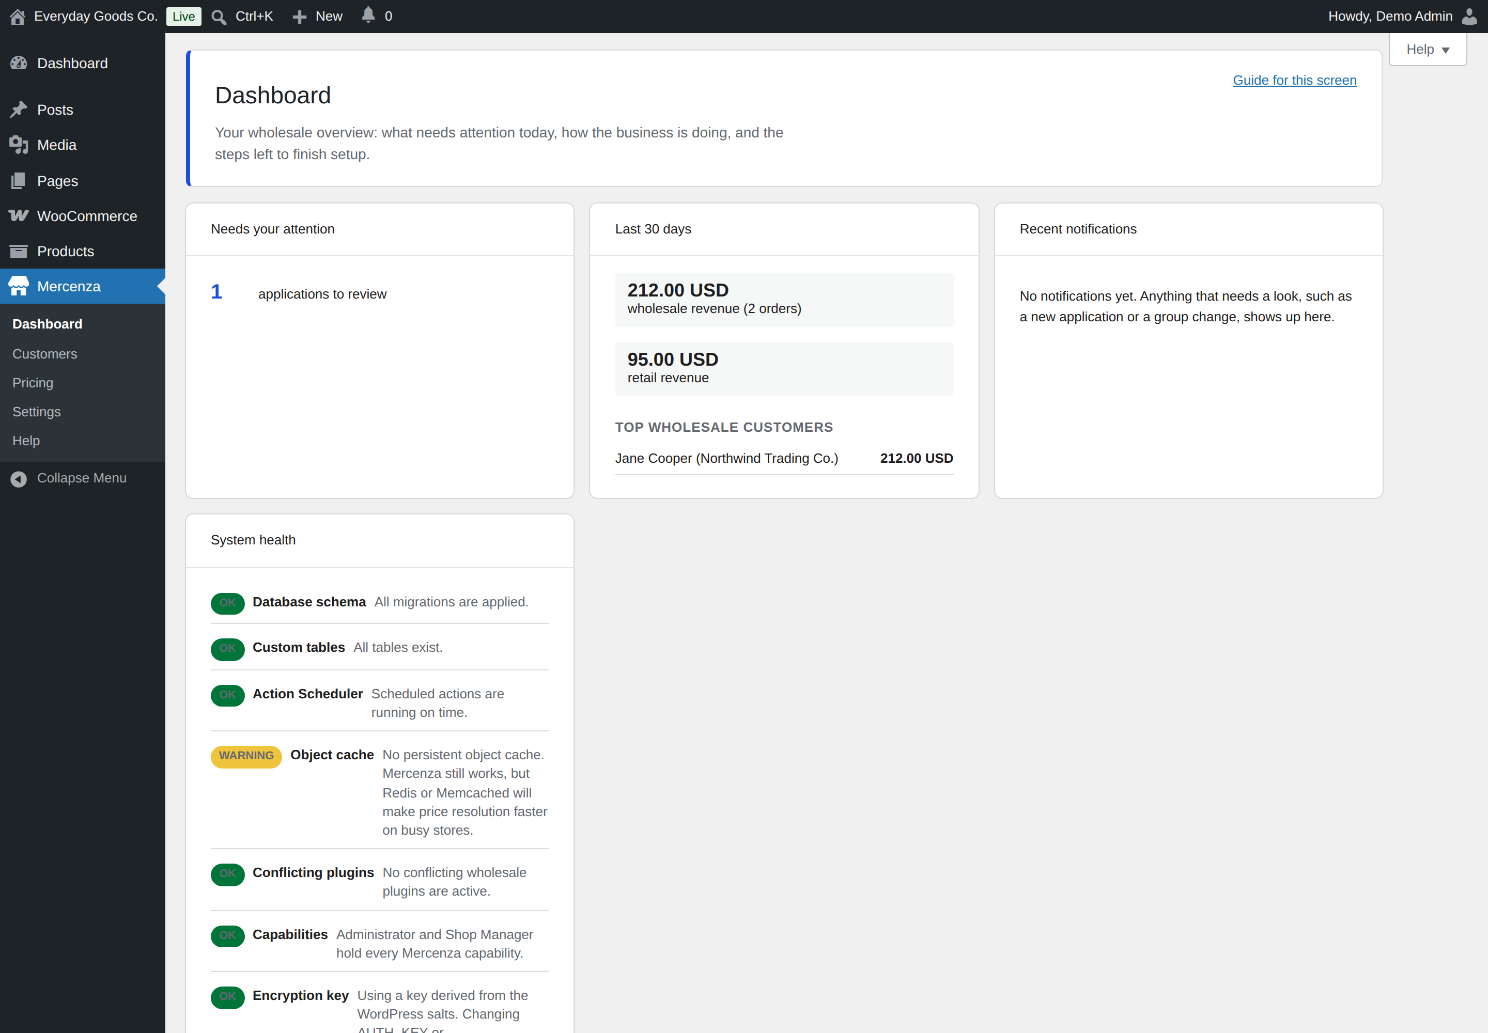Click Ctrl+K search shortcut label
Image resolution: width=1488 pixels, height=1033 pixels.
[254, 16]
